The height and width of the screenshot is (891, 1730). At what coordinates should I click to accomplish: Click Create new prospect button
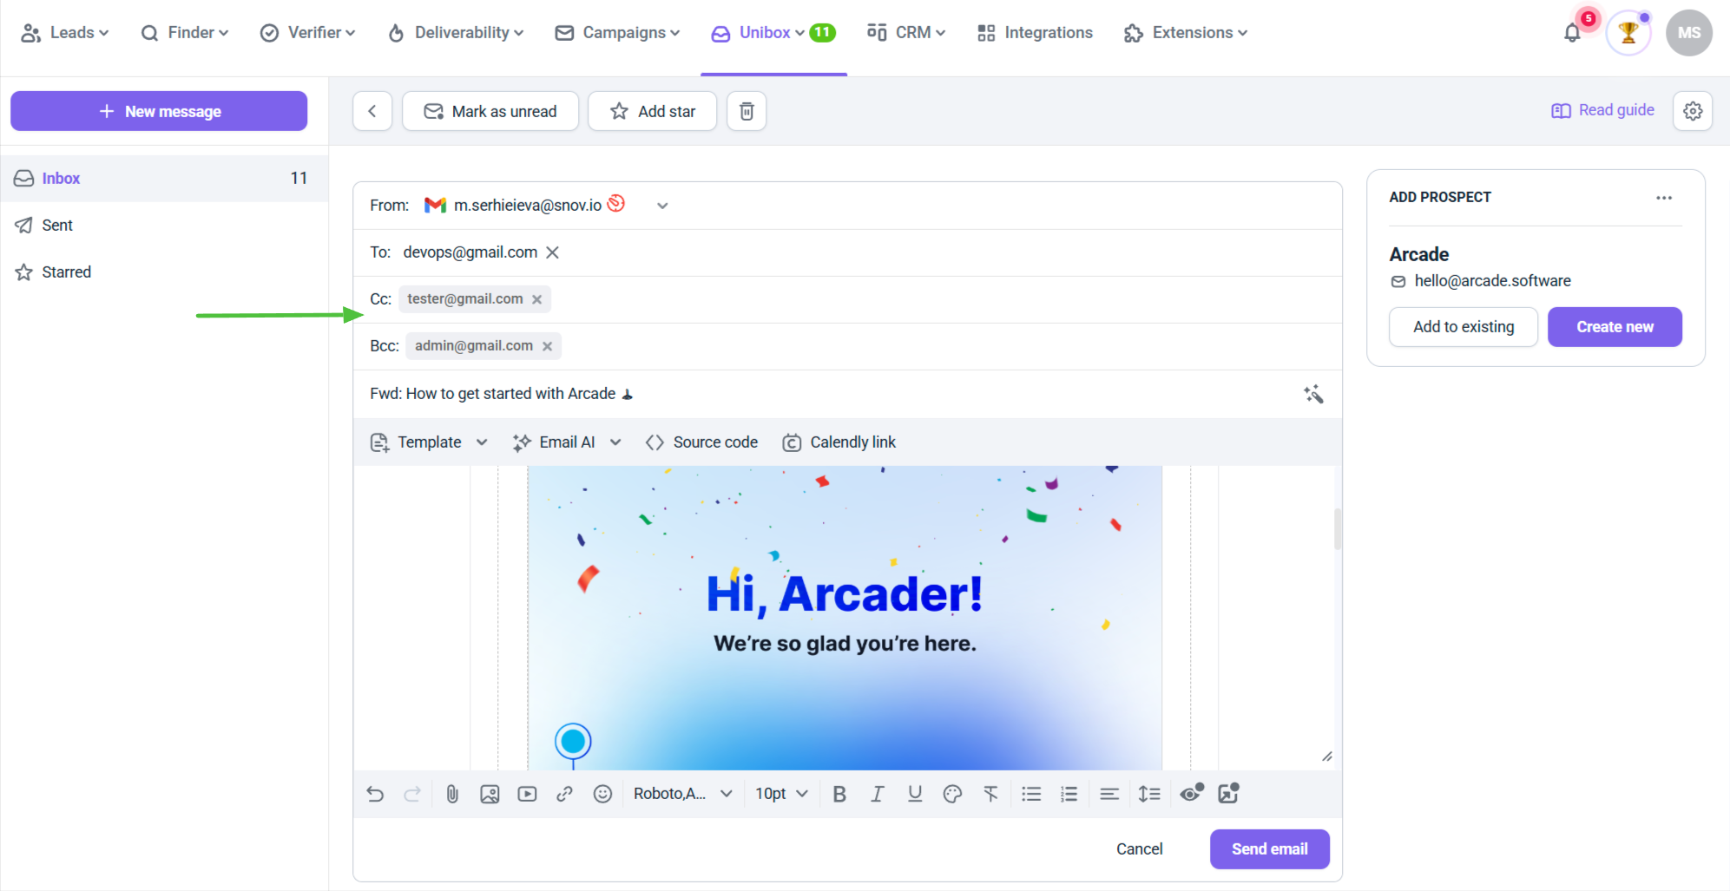[1615, 327]
